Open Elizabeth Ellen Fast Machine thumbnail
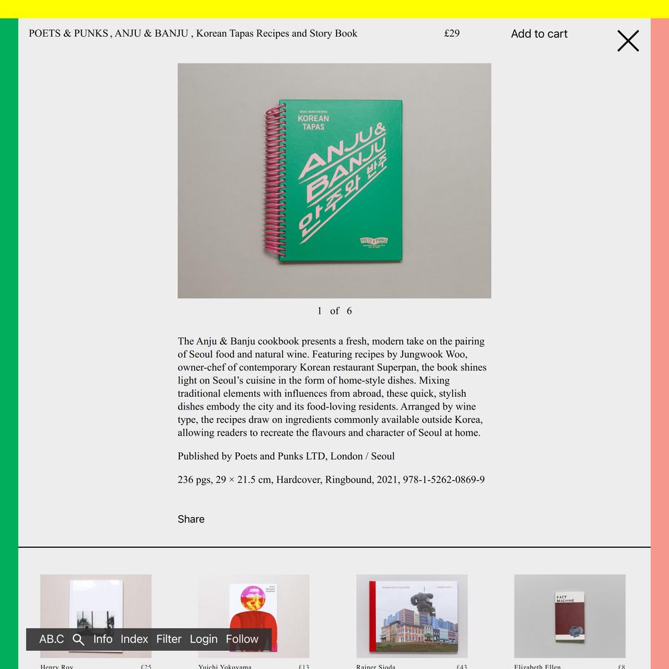This screenshot has height=669, width=669. point(569,615)
